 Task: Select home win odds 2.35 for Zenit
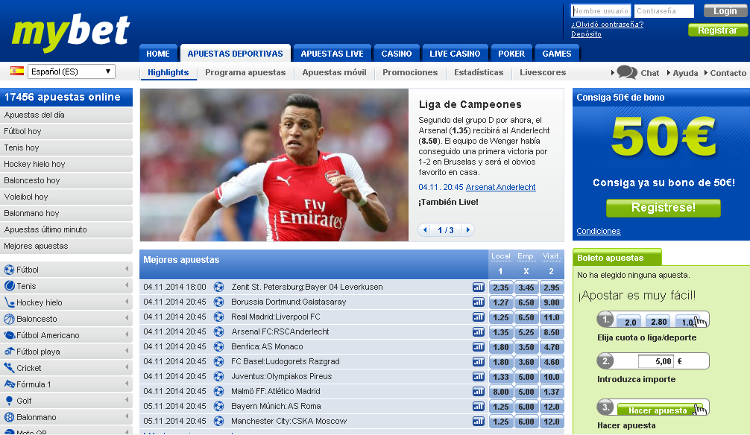(501, 288)
